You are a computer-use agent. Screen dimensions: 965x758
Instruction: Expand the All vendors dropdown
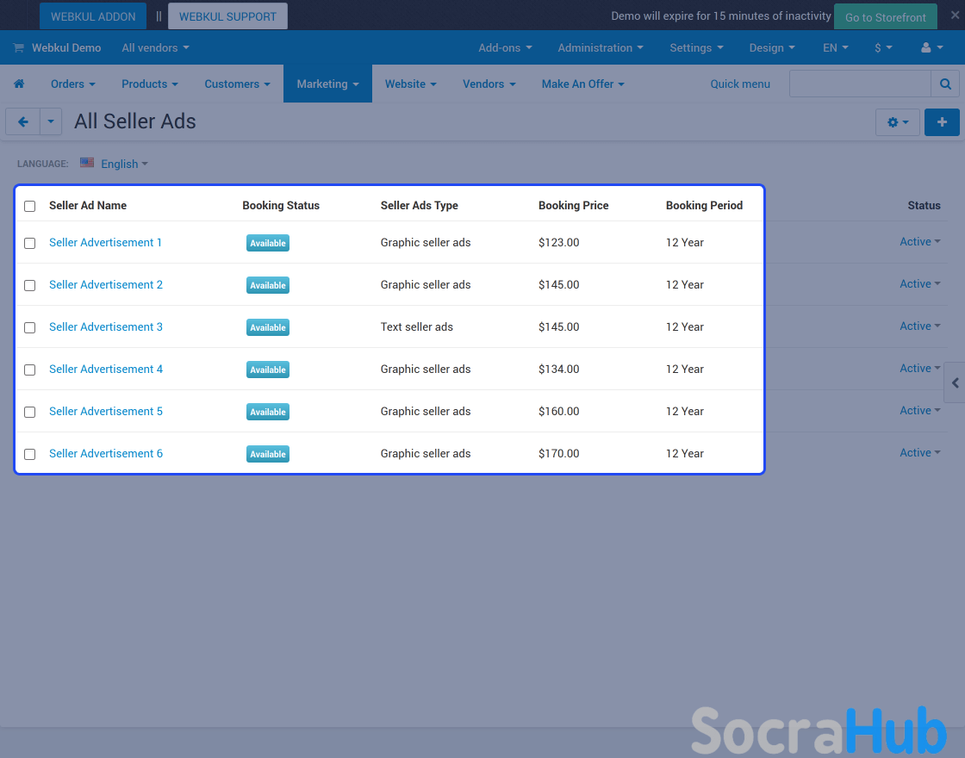pyautogui.click(x=155, y=48)
